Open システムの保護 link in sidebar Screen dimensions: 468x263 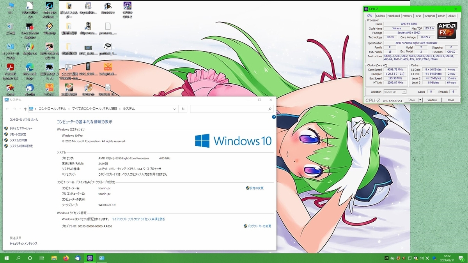pos(18,140)
